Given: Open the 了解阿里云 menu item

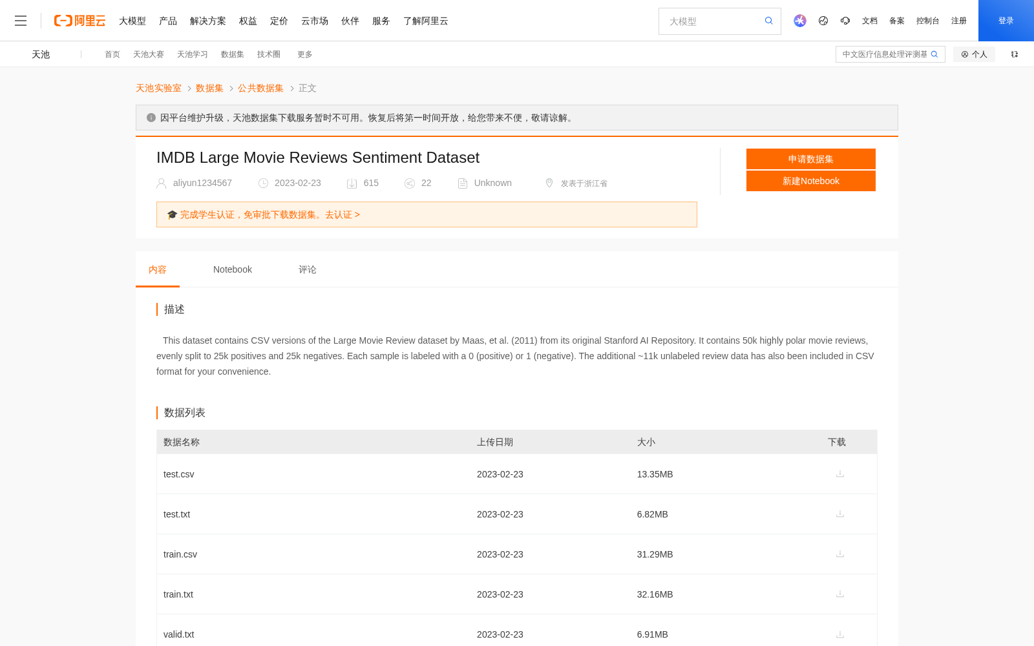Looking at the screenshot, I should pos(426,21).
